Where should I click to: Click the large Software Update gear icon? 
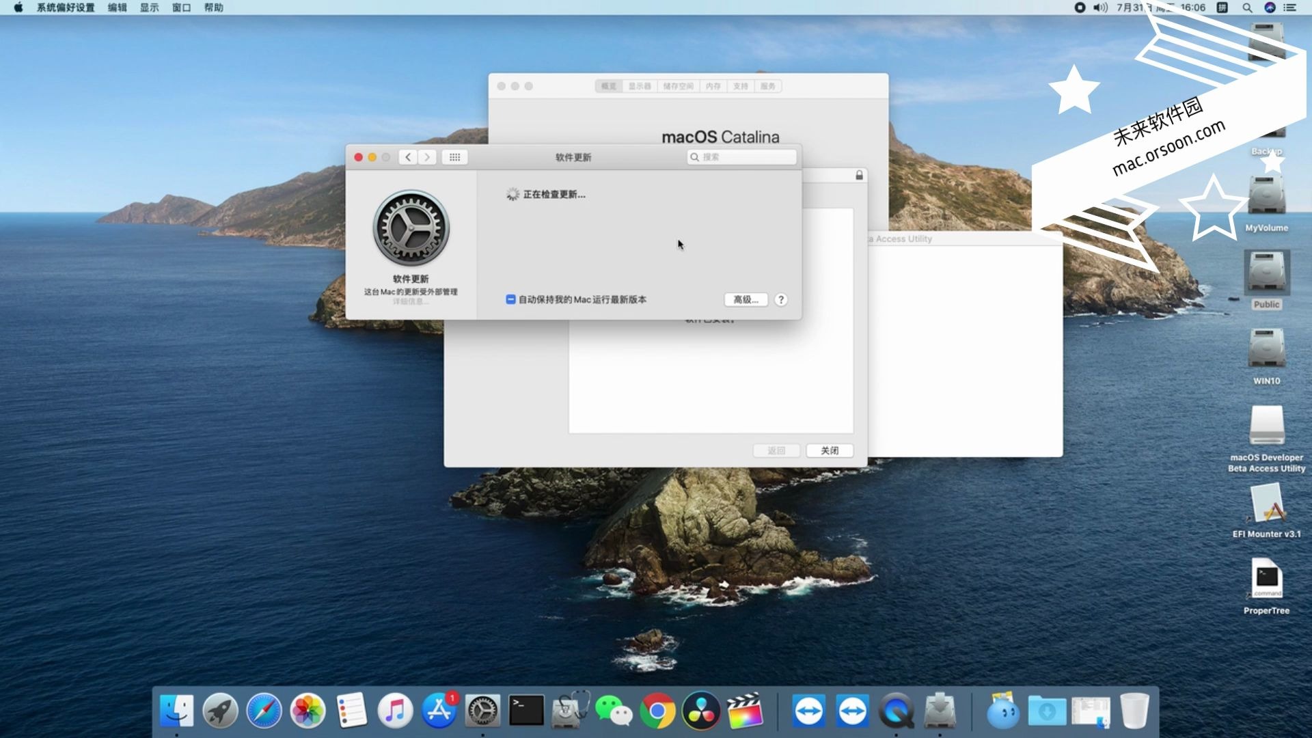coord(411,228)
